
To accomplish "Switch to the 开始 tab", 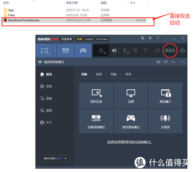I will click(84, 74).
